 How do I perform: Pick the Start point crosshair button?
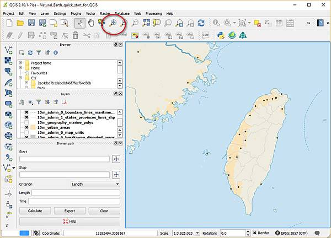click(x=116, y=159)
